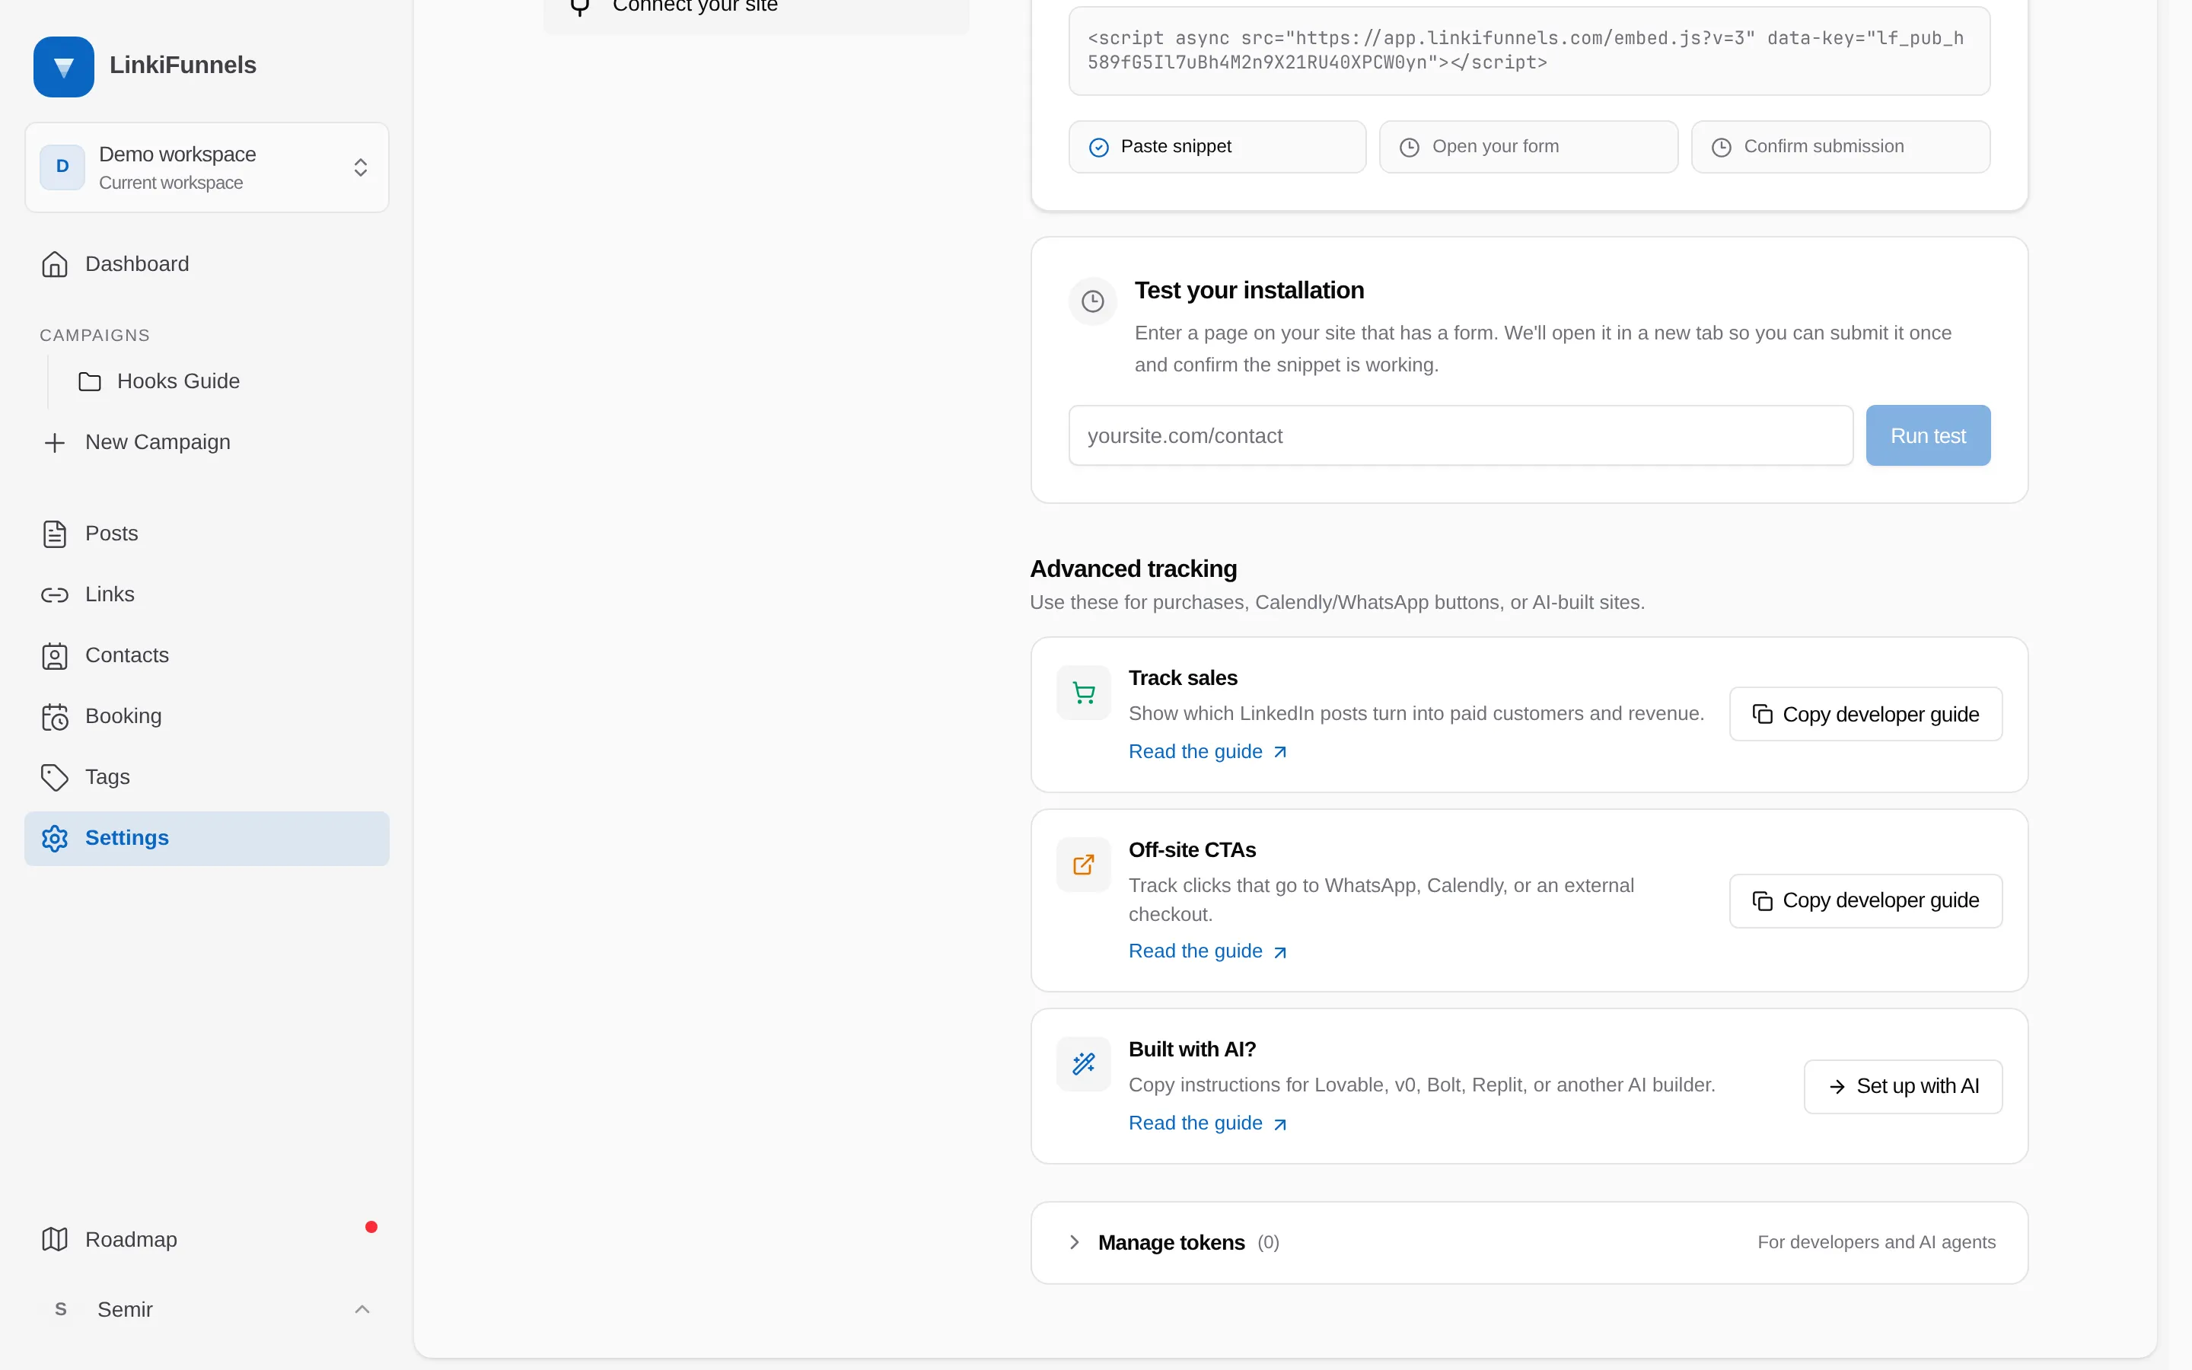The image size is (2192, 1370).
Task: Click the Settings gear icon
Action: (54, 838)
